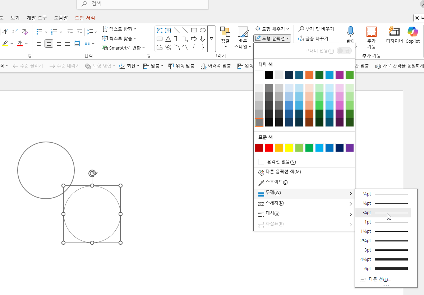Screen dimensions: 424x295
Task: Expand the shapes gallery more arrow
Action: (211, 39)
